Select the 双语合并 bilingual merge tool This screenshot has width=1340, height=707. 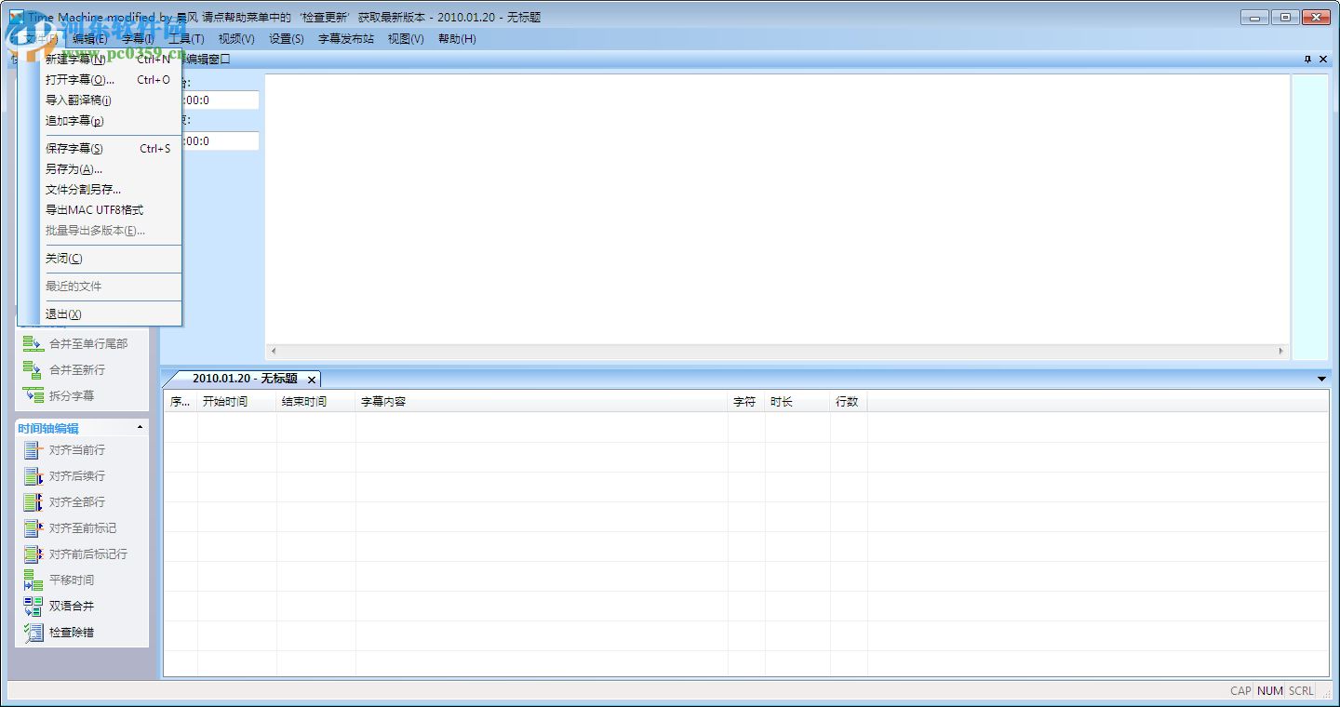coord(61,606)
